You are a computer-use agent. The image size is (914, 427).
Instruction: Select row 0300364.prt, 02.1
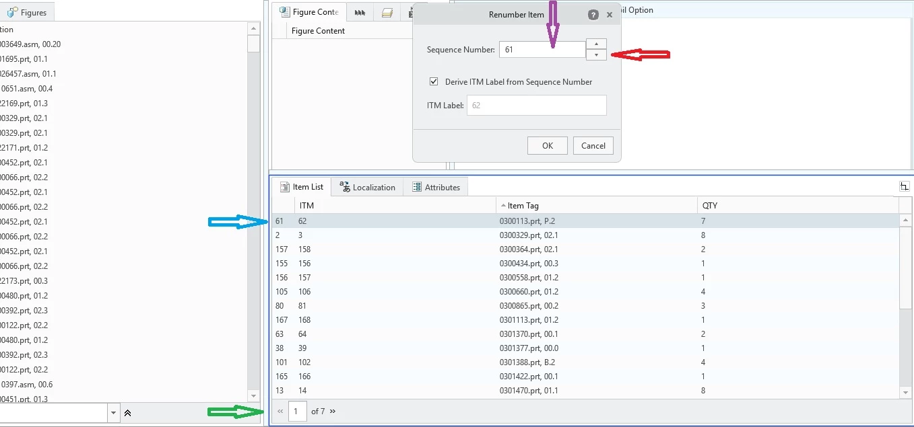point(585,249)
